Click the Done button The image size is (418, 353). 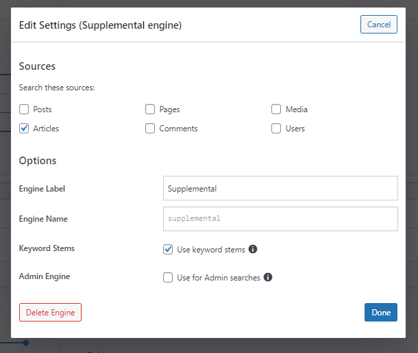click(x=381, y=312)
